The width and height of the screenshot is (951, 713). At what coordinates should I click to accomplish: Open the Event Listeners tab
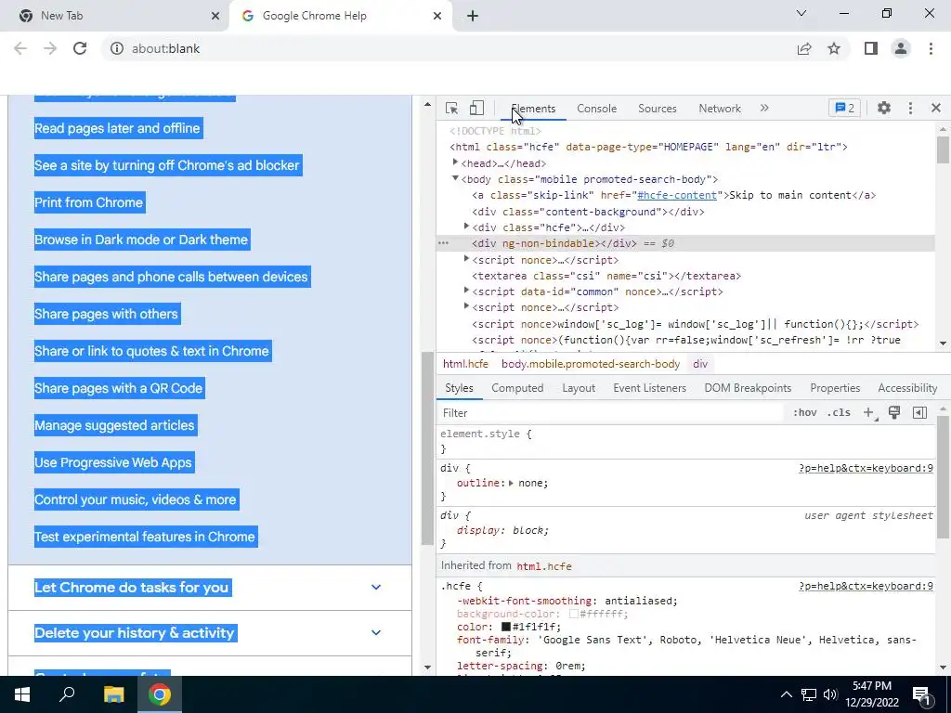(649, 388)
